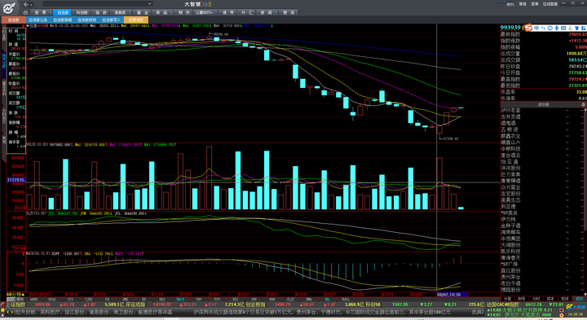Expand the 60分钟 period selector
The image size is (587, 320).
pos(15,295)
